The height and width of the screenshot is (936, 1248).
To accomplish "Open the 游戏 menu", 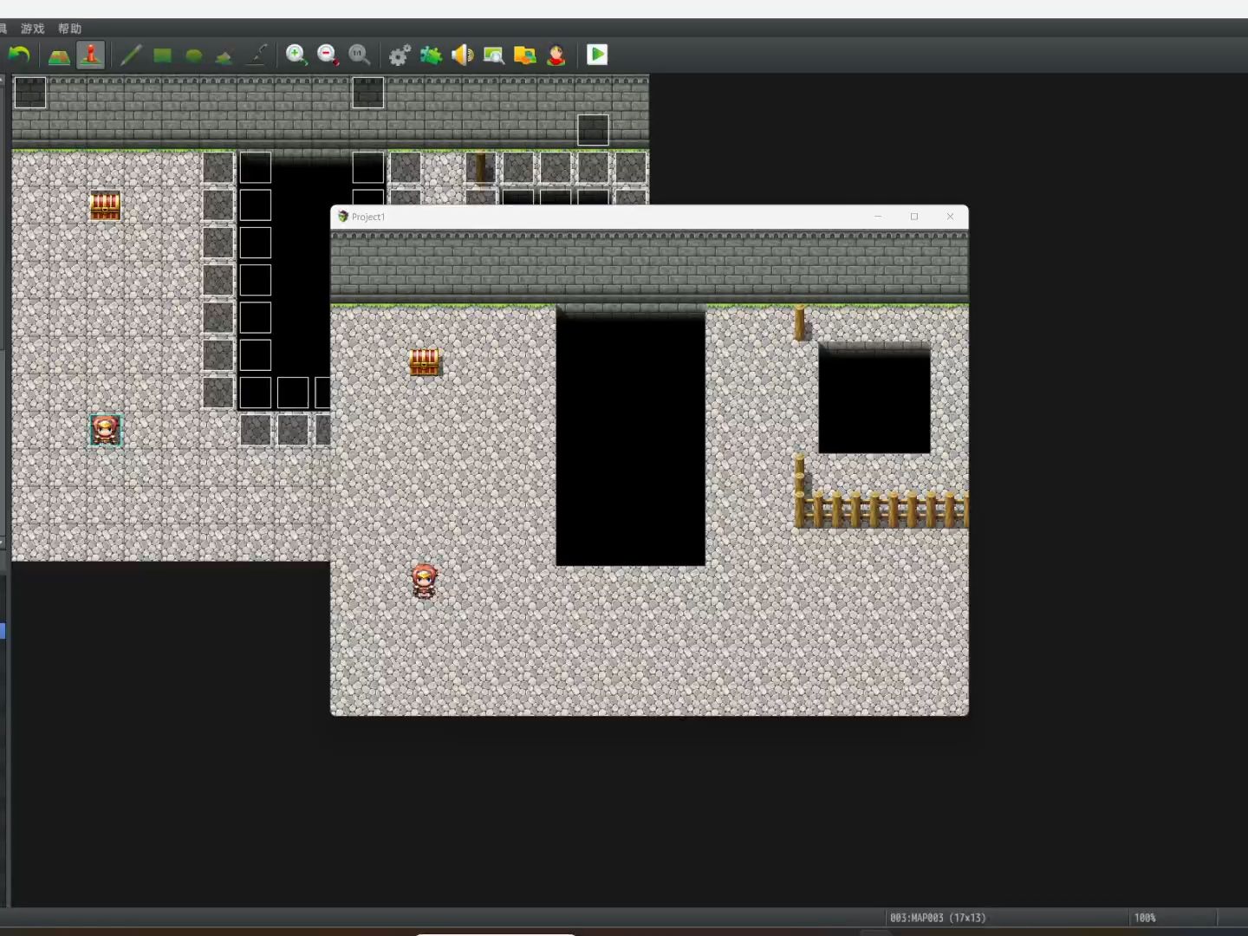I will click(32, 29).
